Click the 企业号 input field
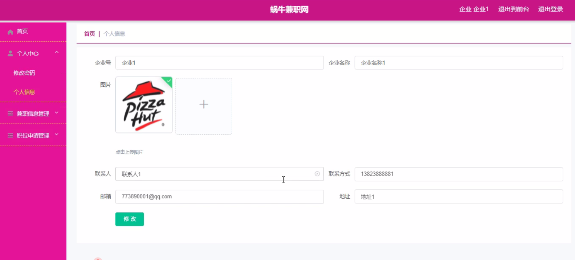575x260 pixels. tap(220, 63)
